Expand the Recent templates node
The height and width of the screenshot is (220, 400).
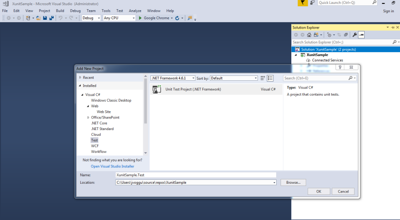[x=80, y=77]
